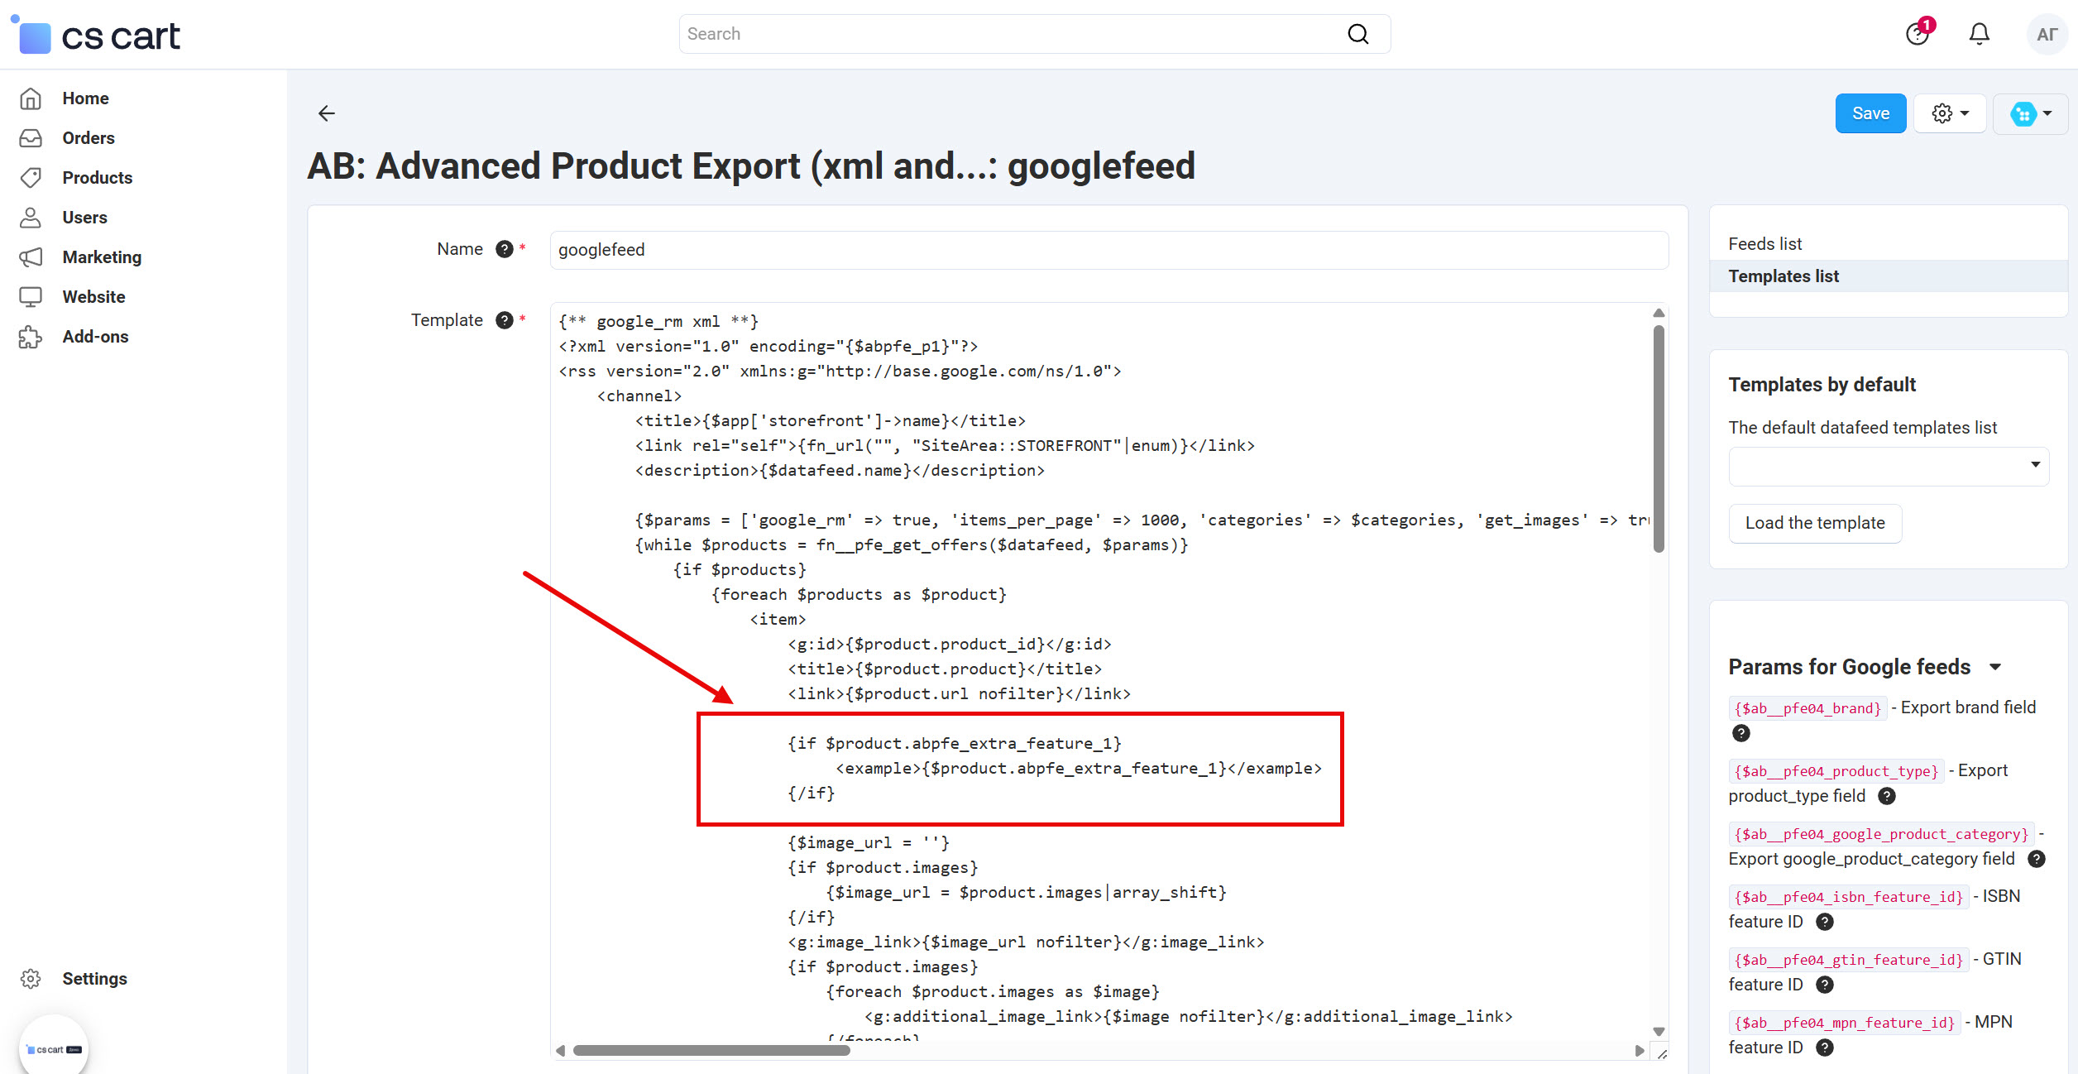Focus the Name field containing googlefeed
Image resolution: width=2078 pixels, height=1074 pixels.
coord(1108,250)
